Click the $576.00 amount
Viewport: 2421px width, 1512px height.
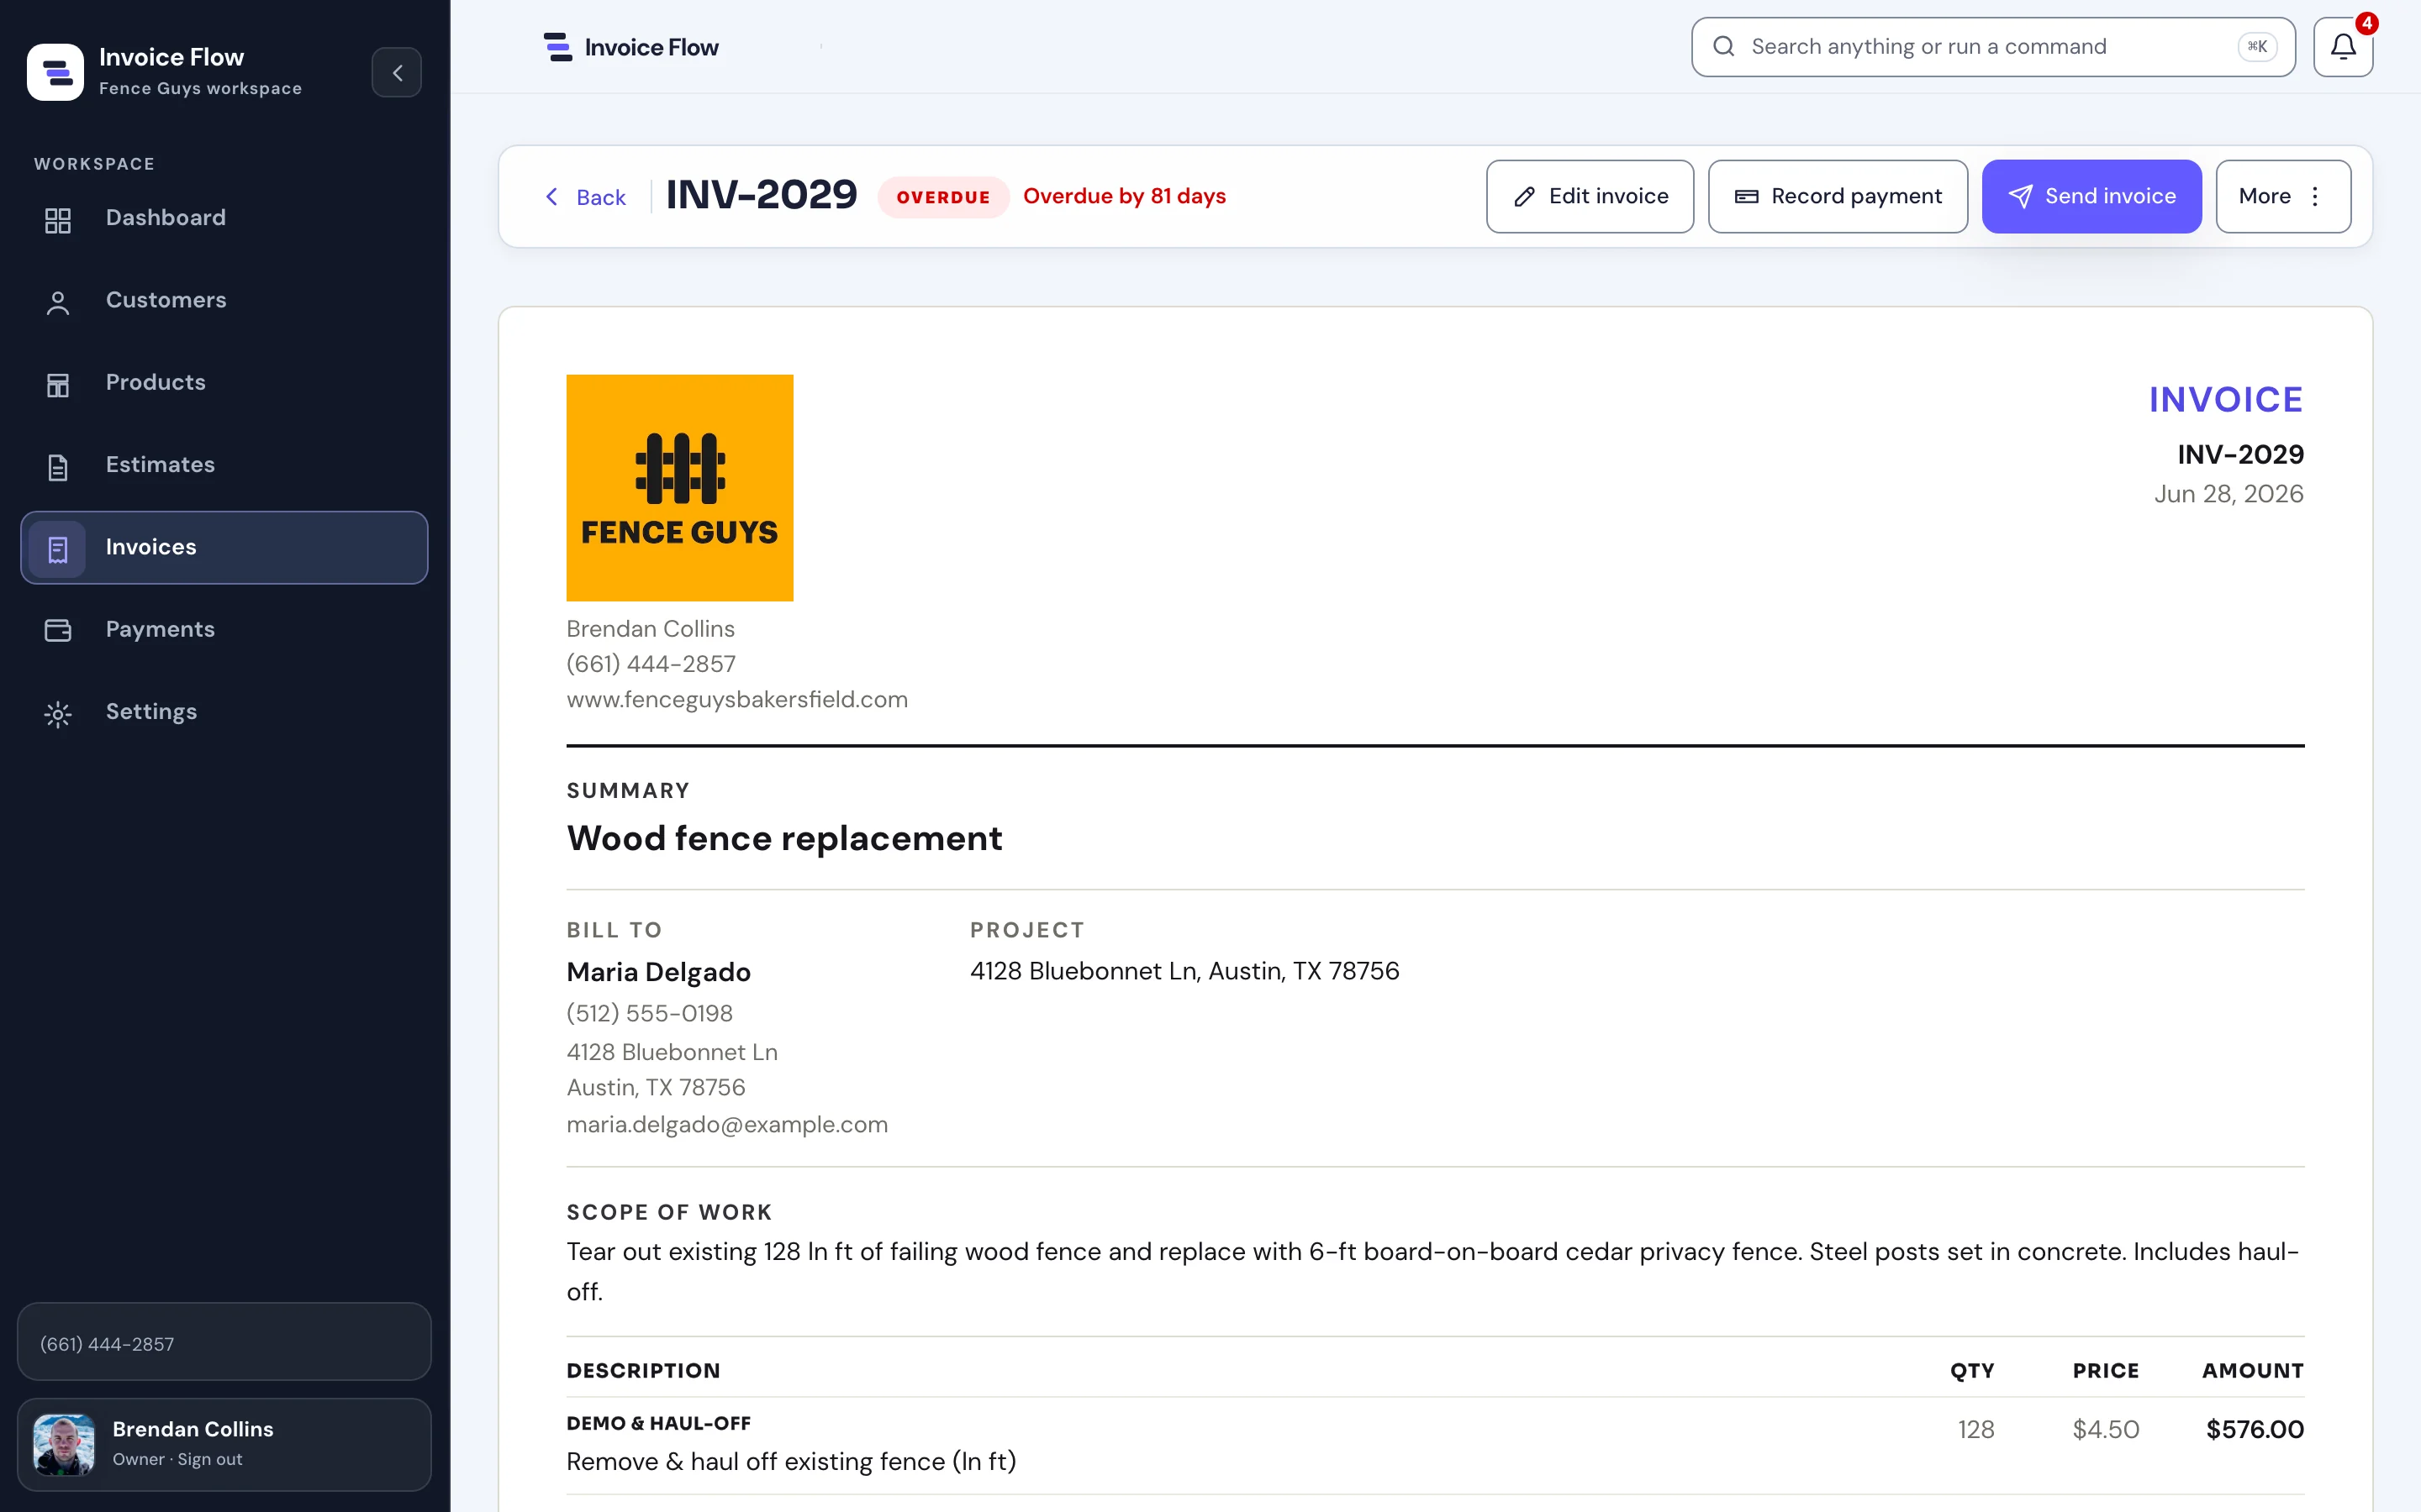pos(2255,1430)
